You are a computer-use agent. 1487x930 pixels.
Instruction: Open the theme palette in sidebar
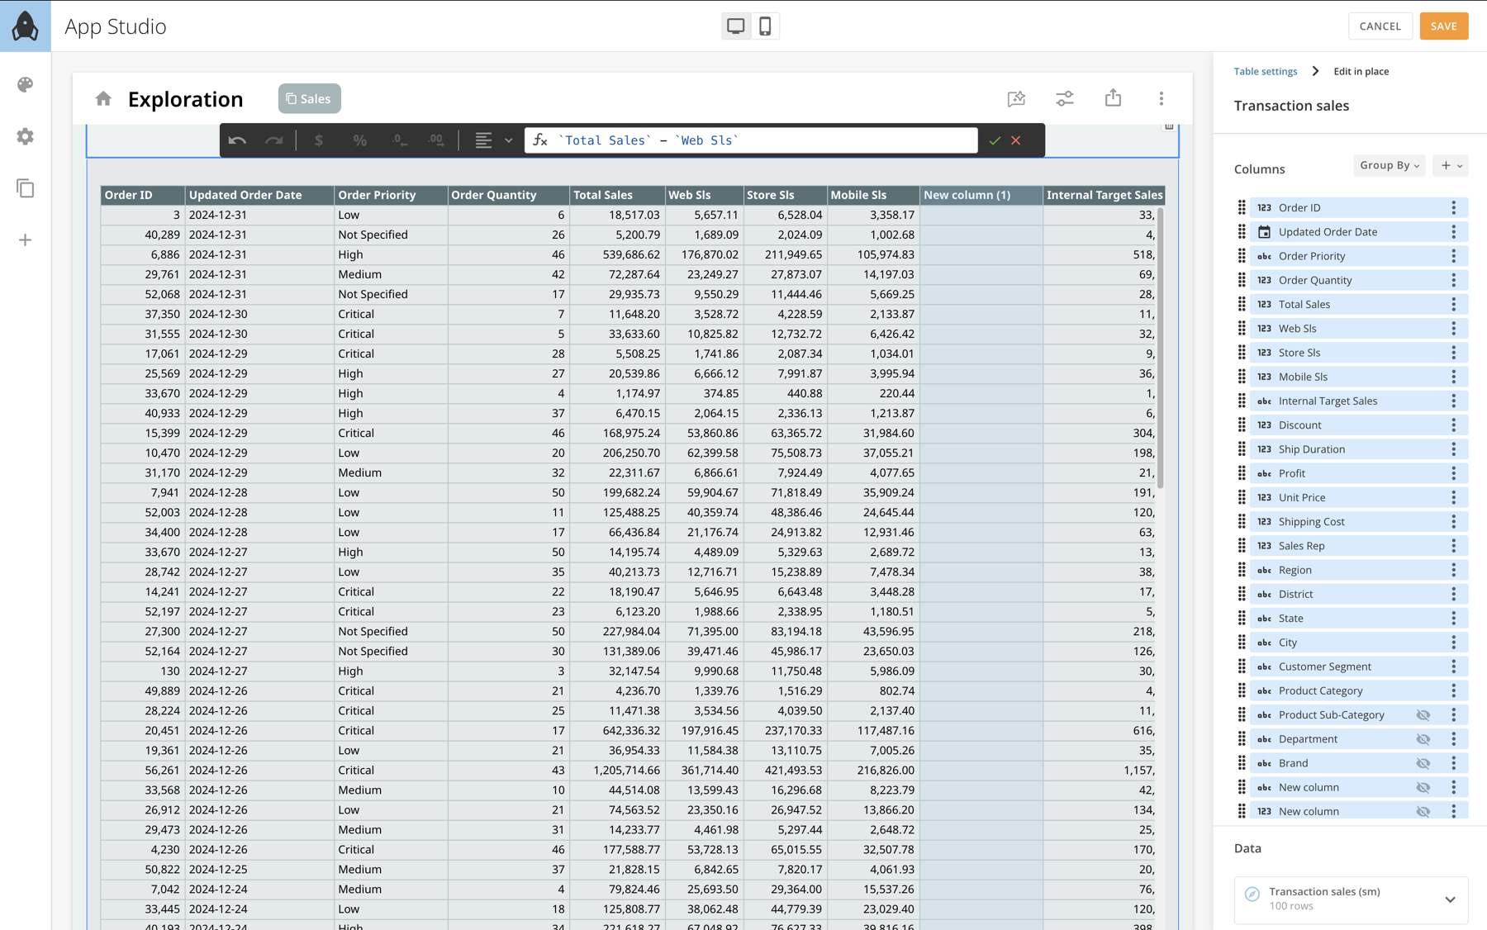(x=26, y=84)
